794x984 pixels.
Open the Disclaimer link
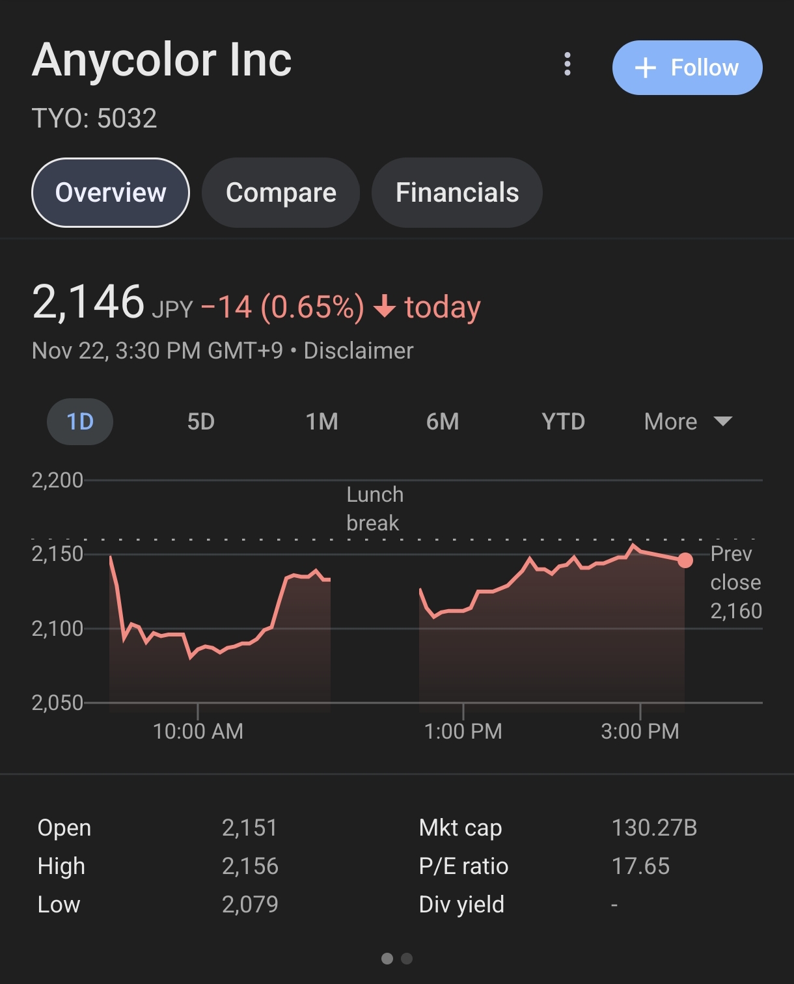click(x=359, y=351)
